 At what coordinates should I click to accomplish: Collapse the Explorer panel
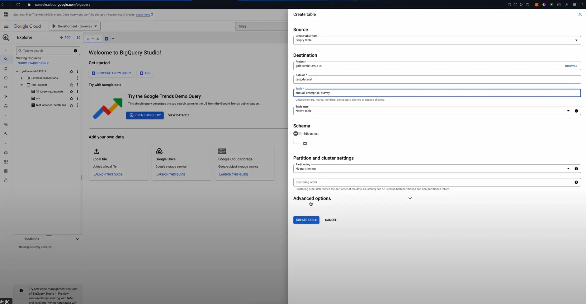pyautogui.click(x=78, y=37)
